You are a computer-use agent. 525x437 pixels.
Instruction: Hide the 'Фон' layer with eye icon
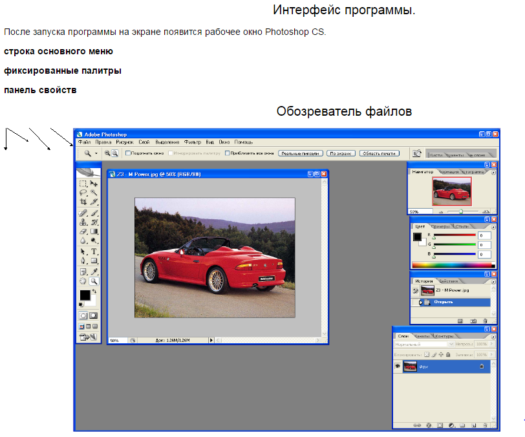[x=397, y=366]
